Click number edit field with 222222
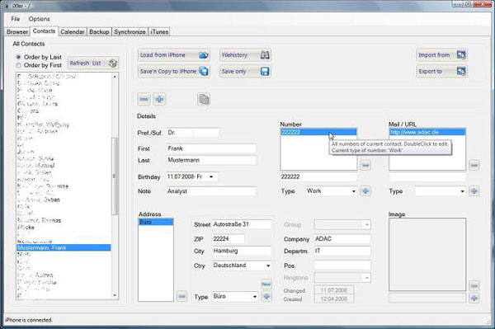This screenshot has height=329, width=495. pyautogui.click(x=318, y=176)
